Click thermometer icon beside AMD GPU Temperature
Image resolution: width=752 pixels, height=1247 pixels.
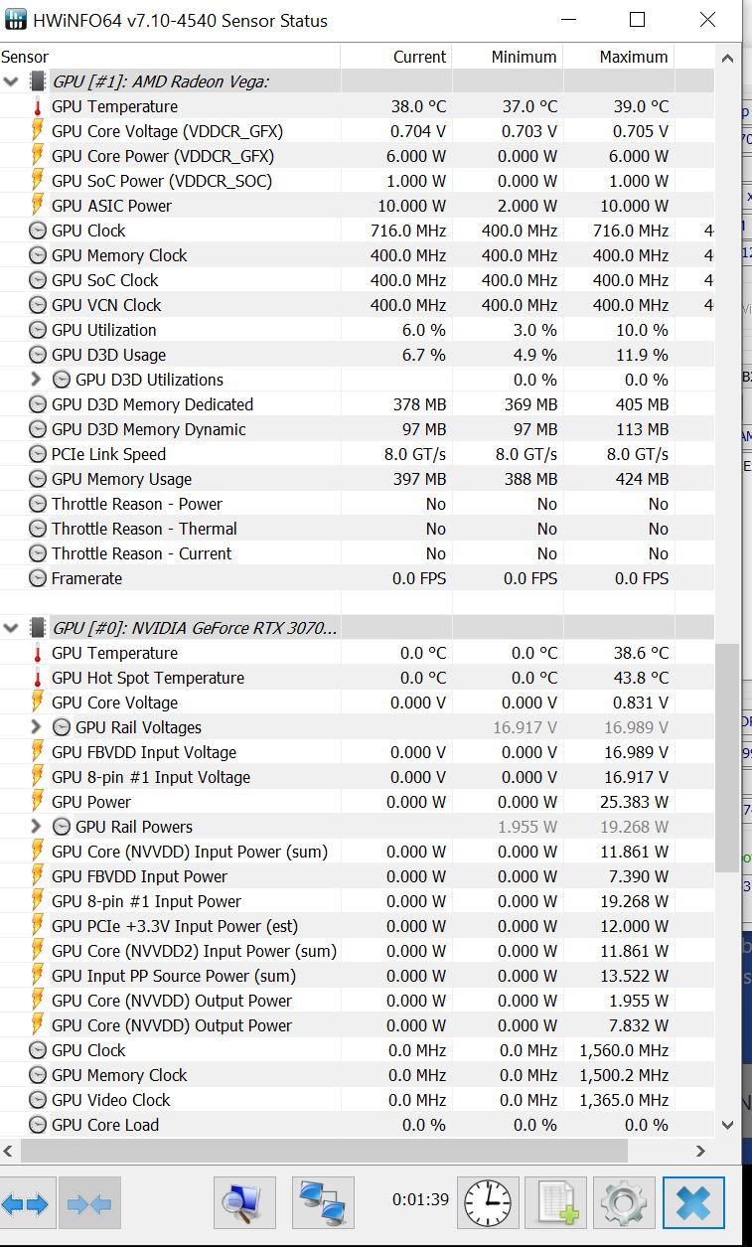pyautogui.click(x=38, y=106)
